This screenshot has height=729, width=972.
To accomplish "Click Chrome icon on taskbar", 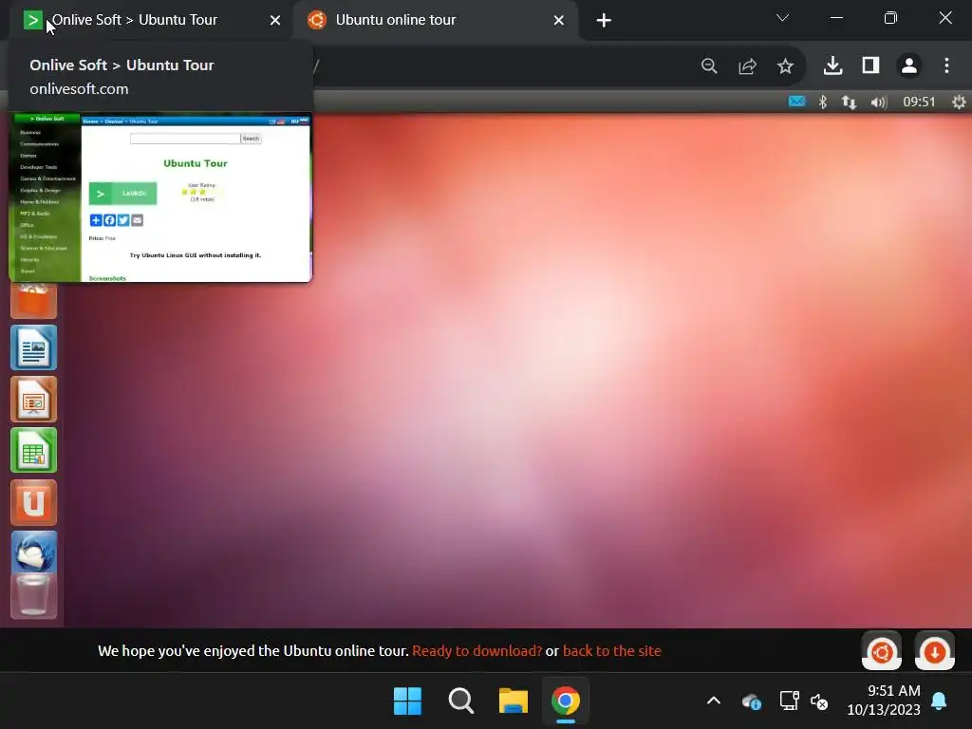I will pyautogui.click(x=566, y=701).
